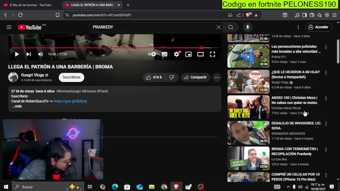The width and height of the screenshot is (340, 191).
Task: Like the video with 416 k
Action: point(154,77)
